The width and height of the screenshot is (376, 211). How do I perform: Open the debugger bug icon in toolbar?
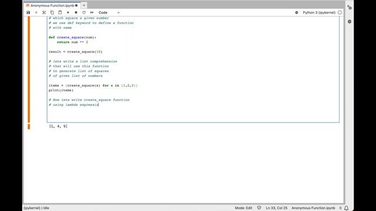tap(297, 12)
